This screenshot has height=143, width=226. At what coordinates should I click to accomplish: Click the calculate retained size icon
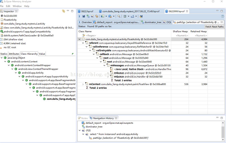pos(125,16)
